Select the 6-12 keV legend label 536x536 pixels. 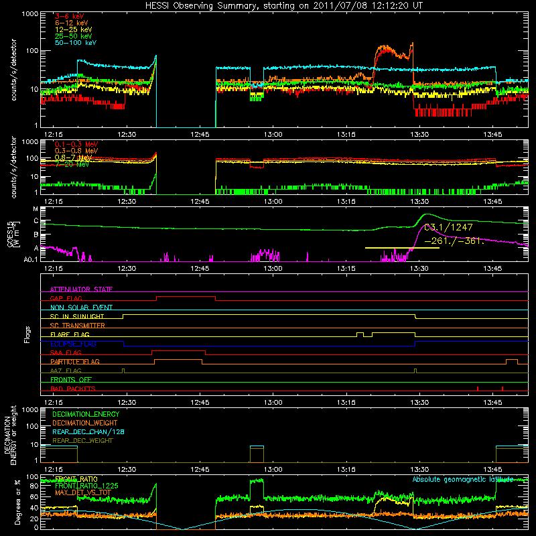[71, 23]
